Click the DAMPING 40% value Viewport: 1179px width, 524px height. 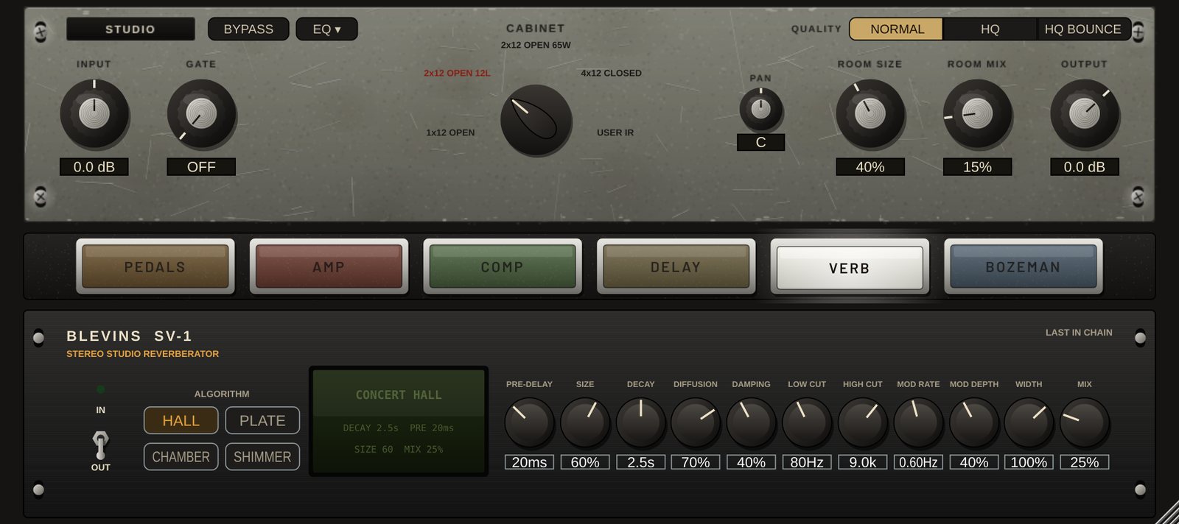point(751,462)
